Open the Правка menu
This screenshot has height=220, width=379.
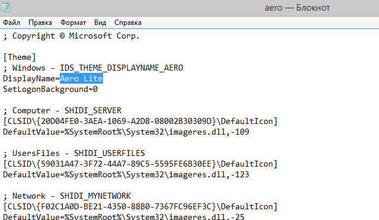pos(40,23)
